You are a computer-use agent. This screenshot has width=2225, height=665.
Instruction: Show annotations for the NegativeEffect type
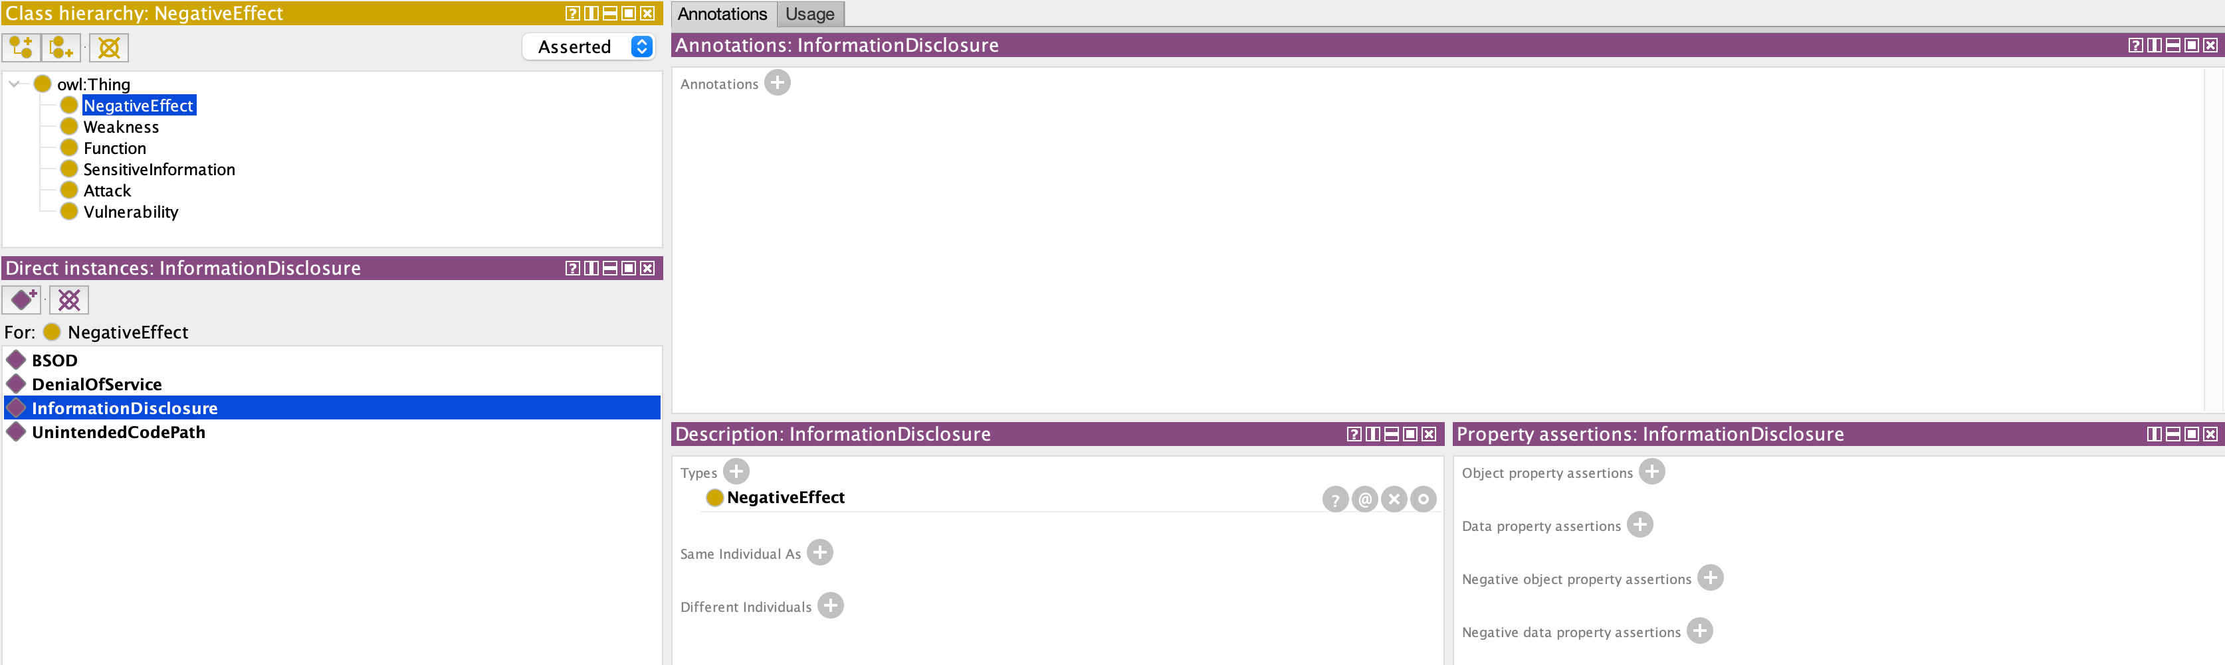tap(1365, 499)
